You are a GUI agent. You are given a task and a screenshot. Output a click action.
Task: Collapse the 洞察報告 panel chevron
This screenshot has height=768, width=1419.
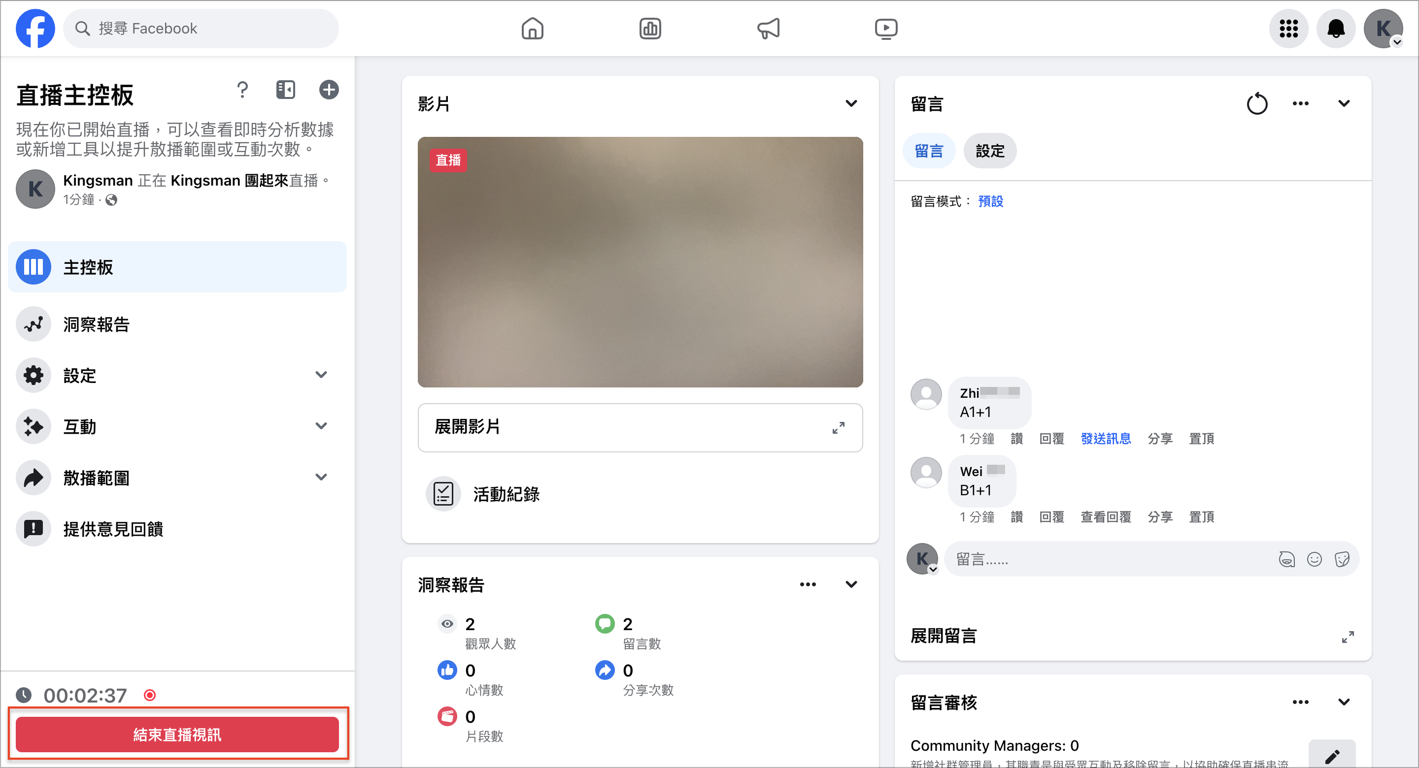pyautogui.click(x=851, y=584)
